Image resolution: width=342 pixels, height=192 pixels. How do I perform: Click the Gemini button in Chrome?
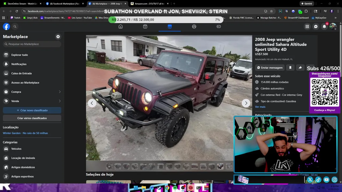point(306,4)
